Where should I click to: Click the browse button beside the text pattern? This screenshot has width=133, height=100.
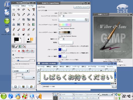[64, 49]
